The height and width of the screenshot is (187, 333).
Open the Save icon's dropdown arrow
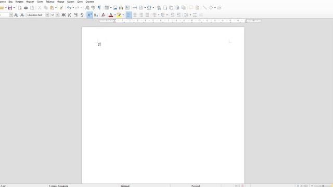pyautogui.click(x=14, y=8)
